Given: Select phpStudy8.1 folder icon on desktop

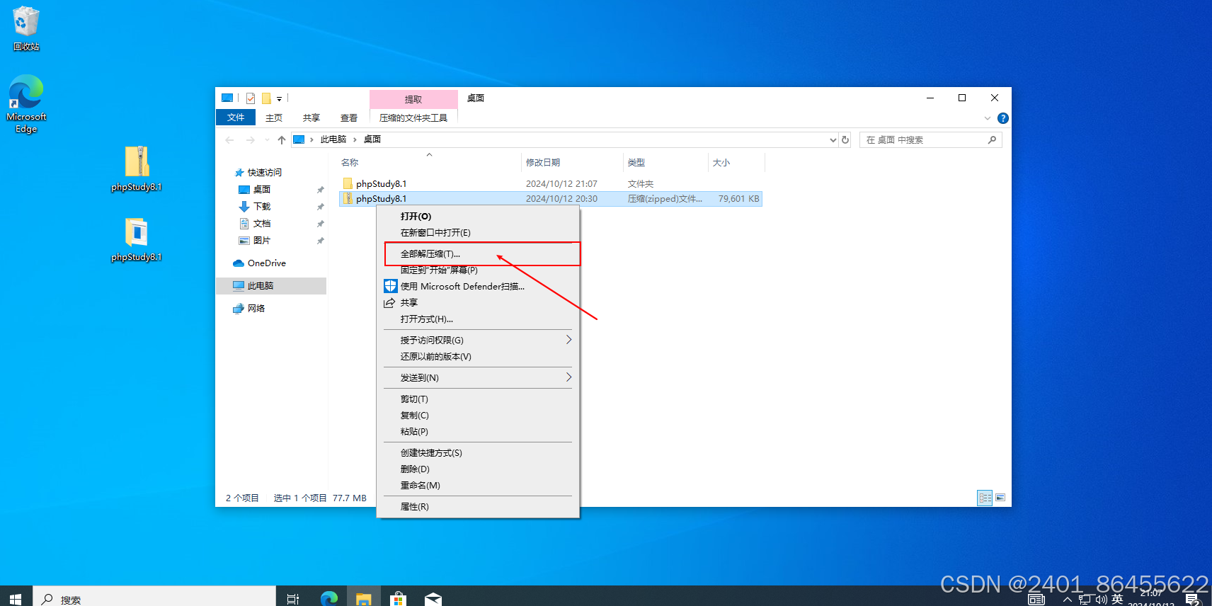Looking at the screenshot, I should point(137,239).
